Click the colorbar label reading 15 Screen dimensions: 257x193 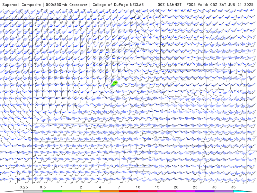click(x=157, y=187)
